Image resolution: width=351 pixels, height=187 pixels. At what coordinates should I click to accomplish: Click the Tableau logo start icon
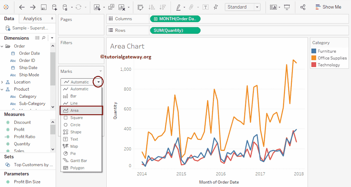[6, 7]
